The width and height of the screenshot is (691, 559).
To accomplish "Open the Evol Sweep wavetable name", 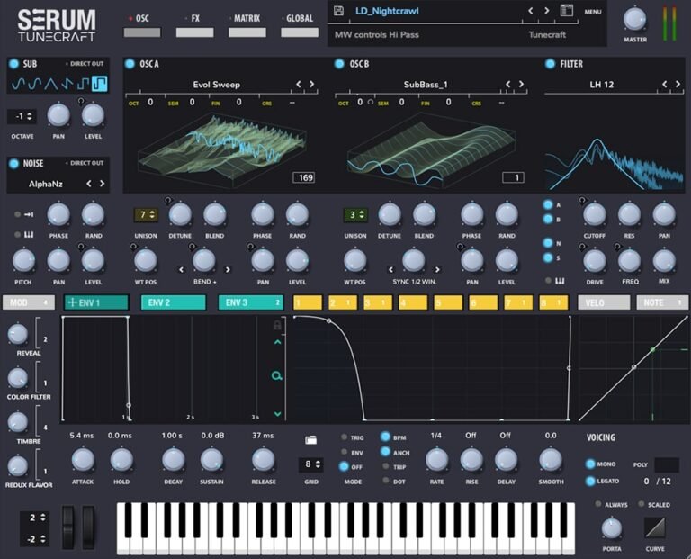I will click(216, 85).
